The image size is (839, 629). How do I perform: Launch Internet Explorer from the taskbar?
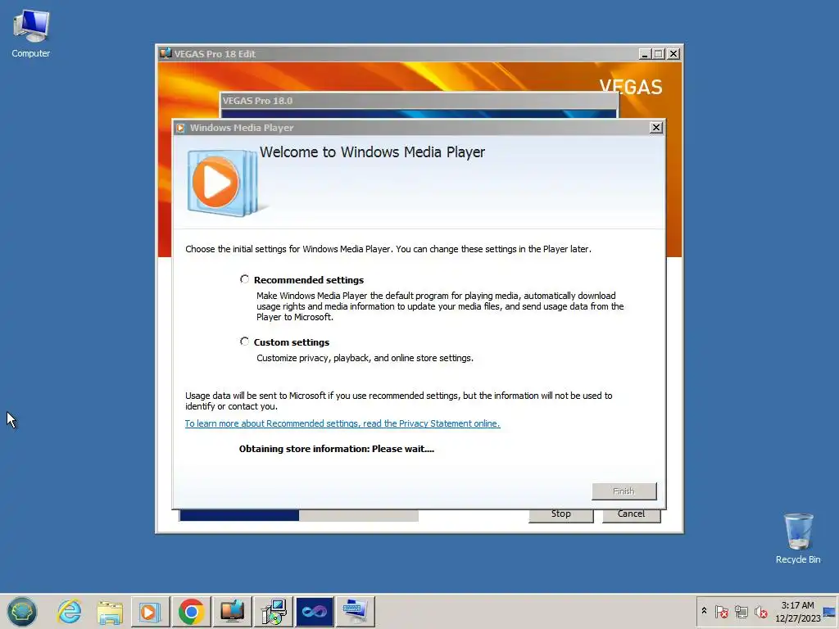(x=70, y=611)
